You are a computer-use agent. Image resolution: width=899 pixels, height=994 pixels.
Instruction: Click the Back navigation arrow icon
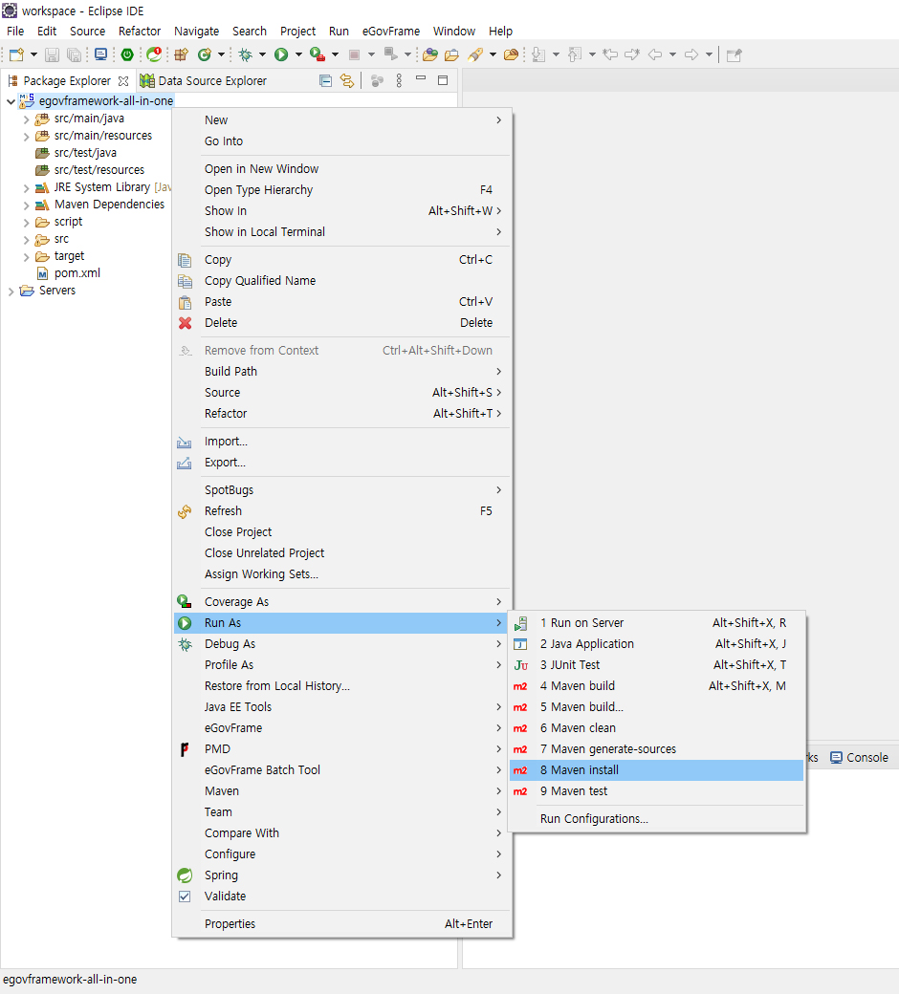(x=656, y=54)
